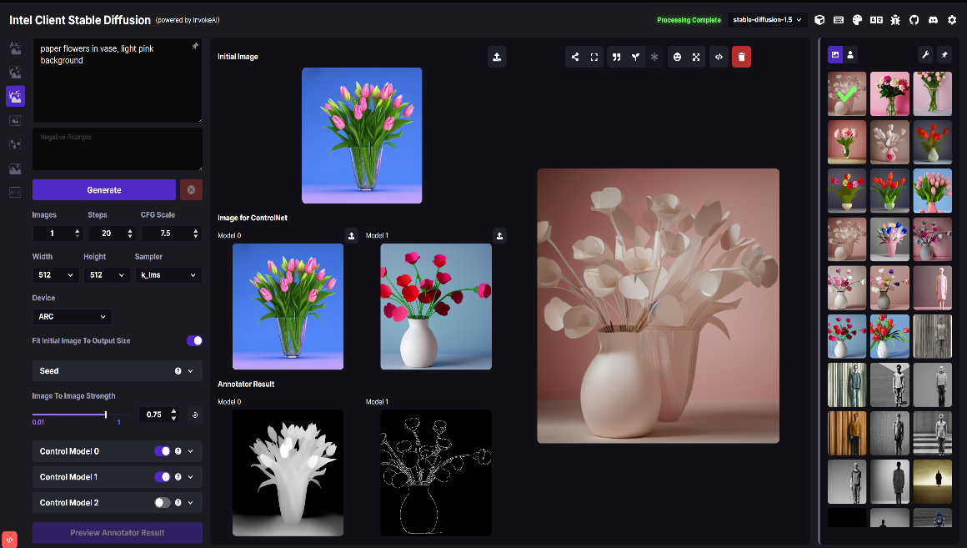
Task: Click the Negative Prompts field
Action: [x=118, y=148]
